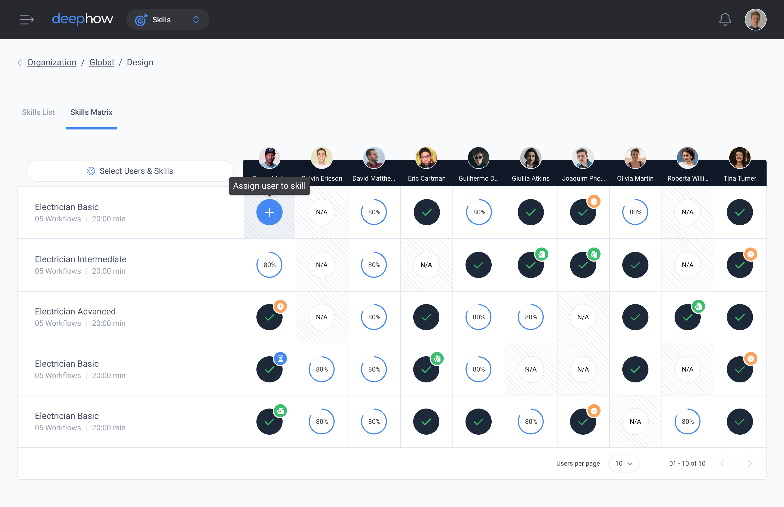Click Calvin's N/A cell in first row
The height and width of the screenshot is (507, 784).
321,212
